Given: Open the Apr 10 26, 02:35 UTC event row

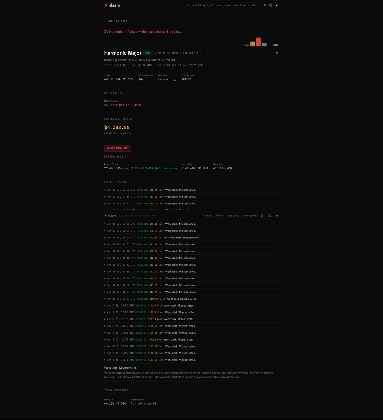Looking at the screenshot, I should pos(192,272).
